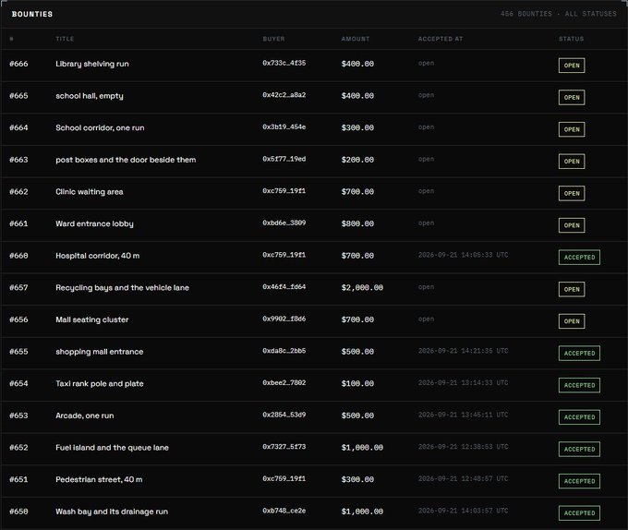628x530 pixels.
Task: Click the 14:05:33 UTC accepted timestamp
Action: (x=463, y=255)
